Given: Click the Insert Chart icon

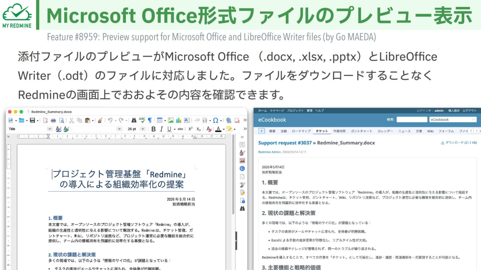Looking at the screenshot, I should point(179,120).
